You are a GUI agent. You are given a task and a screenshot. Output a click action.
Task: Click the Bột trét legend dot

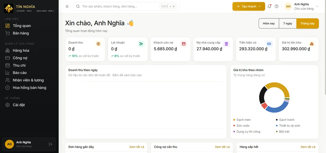277,132
